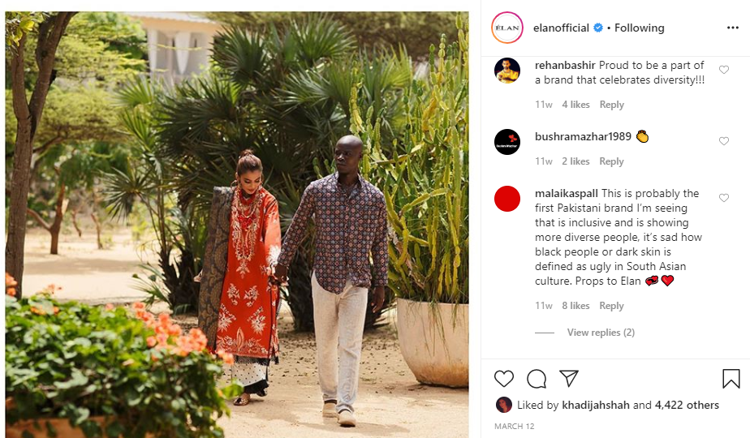Expand View replies (2) under malaikaspall

pyautogui.click(x=601, y=333)
